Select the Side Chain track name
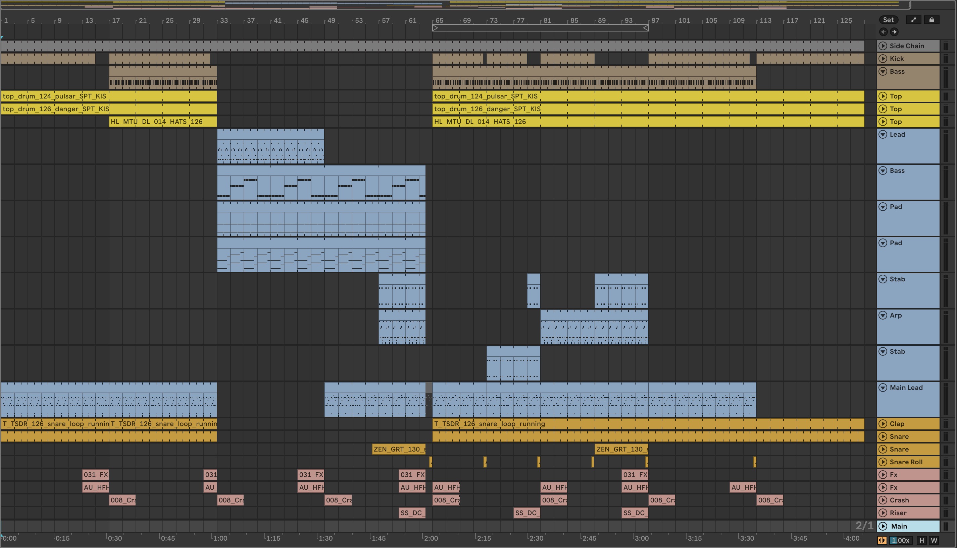The image size is (957, 548). click(x=907, y=46)
